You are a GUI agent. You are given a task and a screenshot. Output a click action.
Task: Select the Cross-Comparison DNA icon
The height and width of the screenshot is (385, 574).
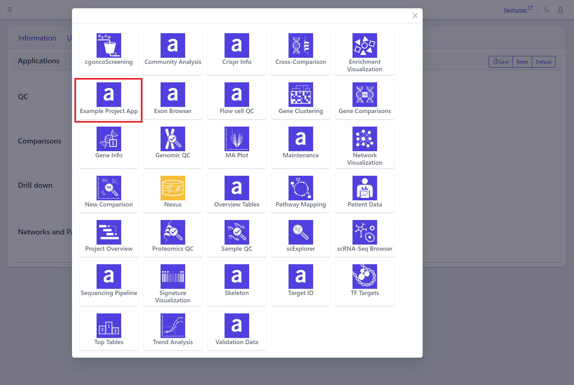(x=301, y=45)
